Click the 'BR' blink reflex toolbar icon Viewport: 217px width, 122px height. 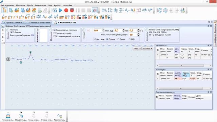tap(61, 17)
